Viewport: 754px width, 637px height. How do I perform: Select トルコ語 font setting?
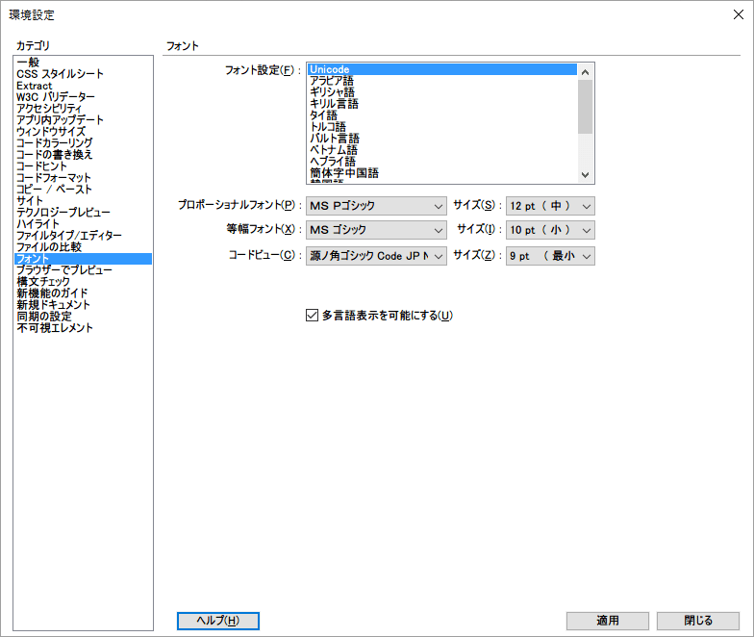point(442,127)
